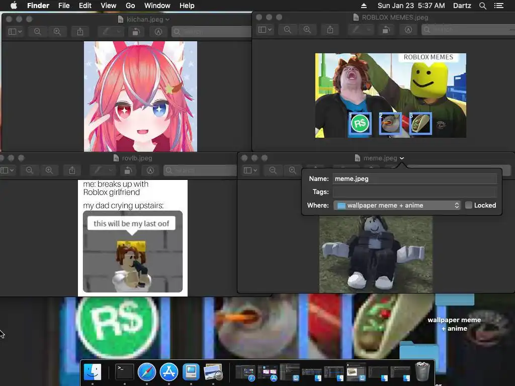Zoom in on ROBLOX MEMES.jpeg image
This screenshot has height=386, width=515.
tap(307, 30)
